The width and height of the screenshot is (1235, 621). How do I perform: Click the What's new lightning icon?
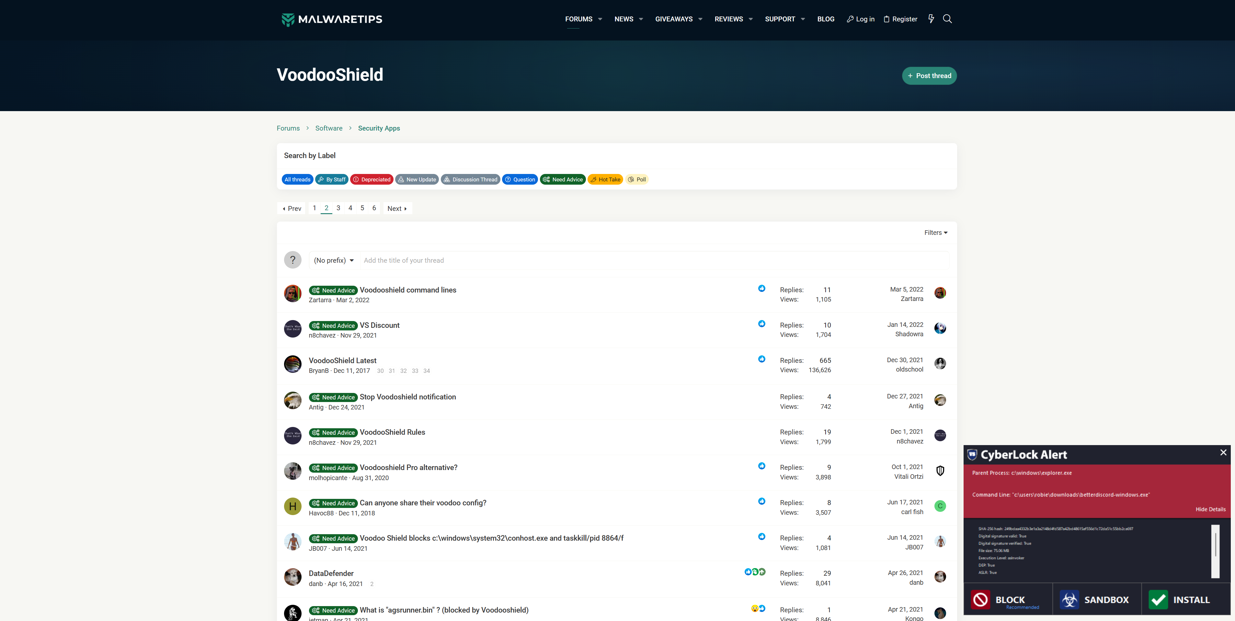931,19
